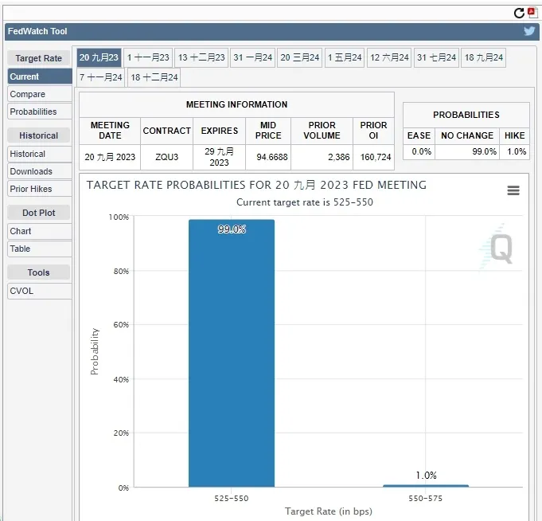The height and width of the screenshot is (521, 542).
Task: Open the 31 一月24 meeting tab
Action: coord(253,57)
